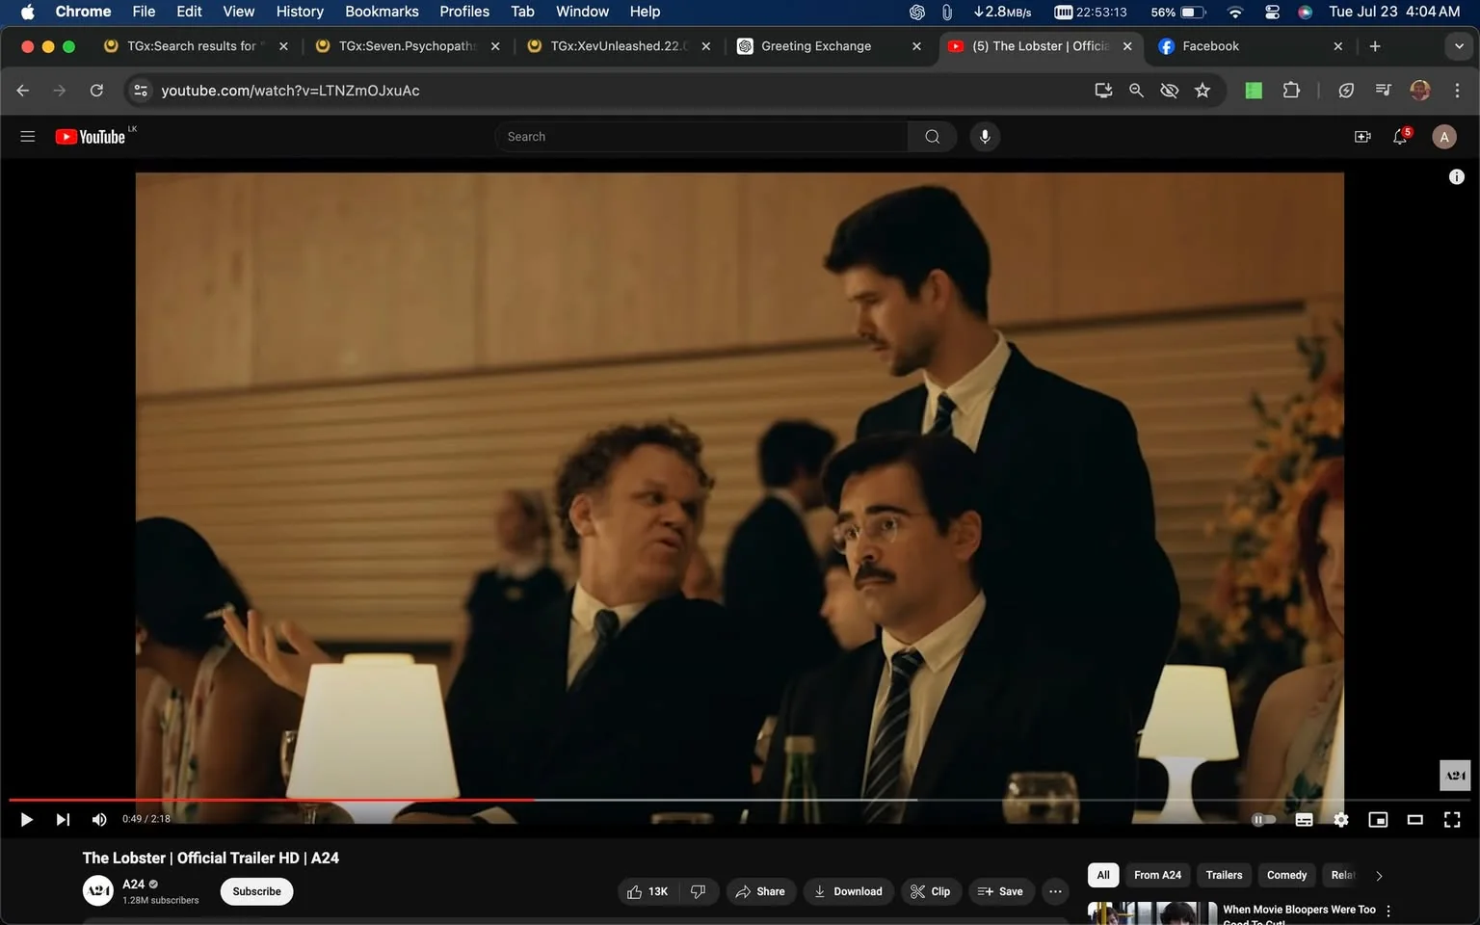Click the YouTube search field
This screenshot has height=925, width=1480.
coord(701,137)
